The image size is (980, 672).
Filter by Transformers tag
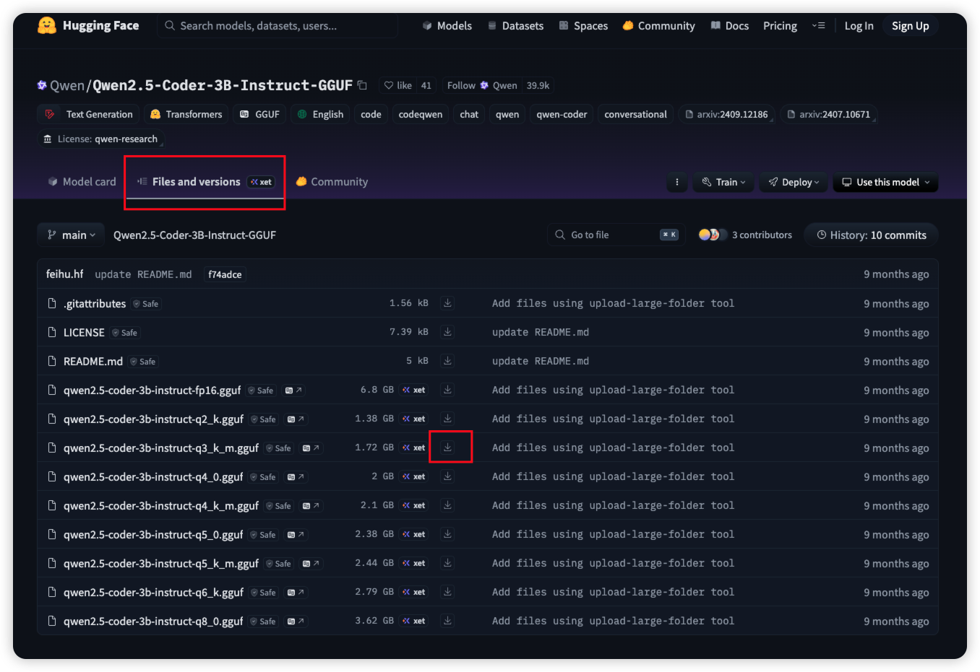tap(186, 114)
